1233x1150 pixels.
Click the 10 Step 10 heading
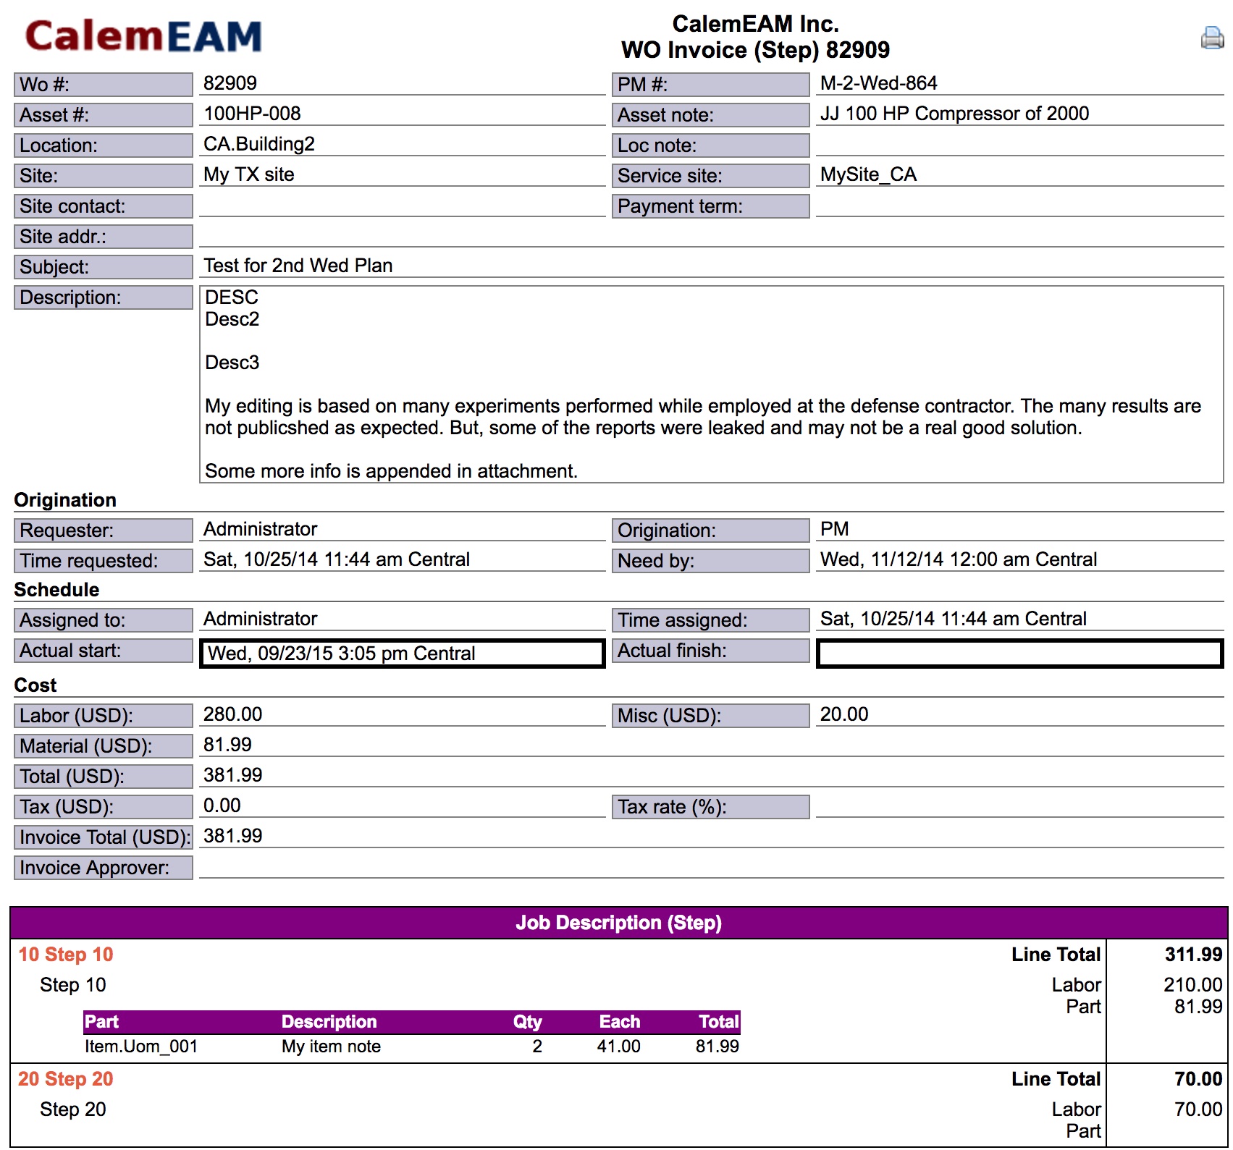[66, 955]
